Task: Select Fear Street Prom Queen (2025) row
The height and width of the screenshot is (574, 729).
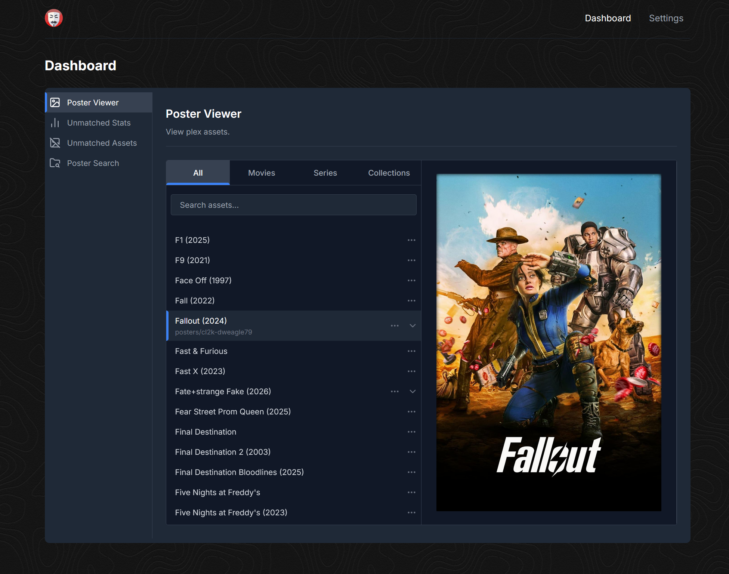Action: tap(294, 411)
